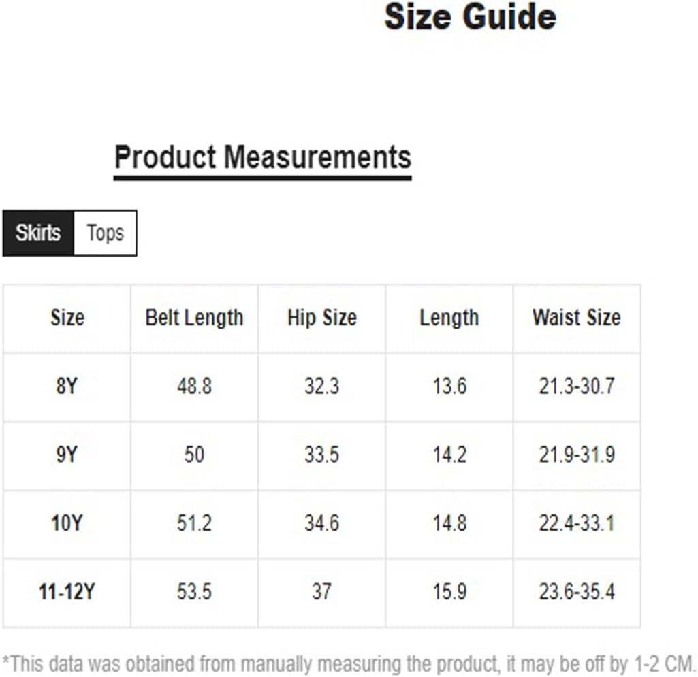Click the Length column header
This screenshot has height=677, width=698.
[x=449, y=318]
